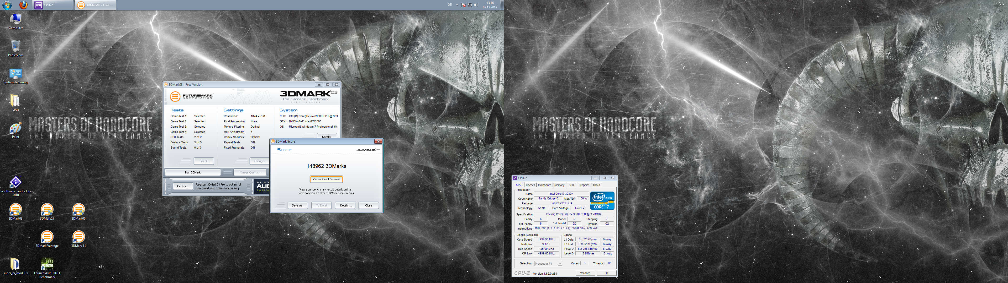This screenshot has width=1008, height=283.
Task: Click Change... button under Settings
Action: pyautogui.click(x=259, y=161)
